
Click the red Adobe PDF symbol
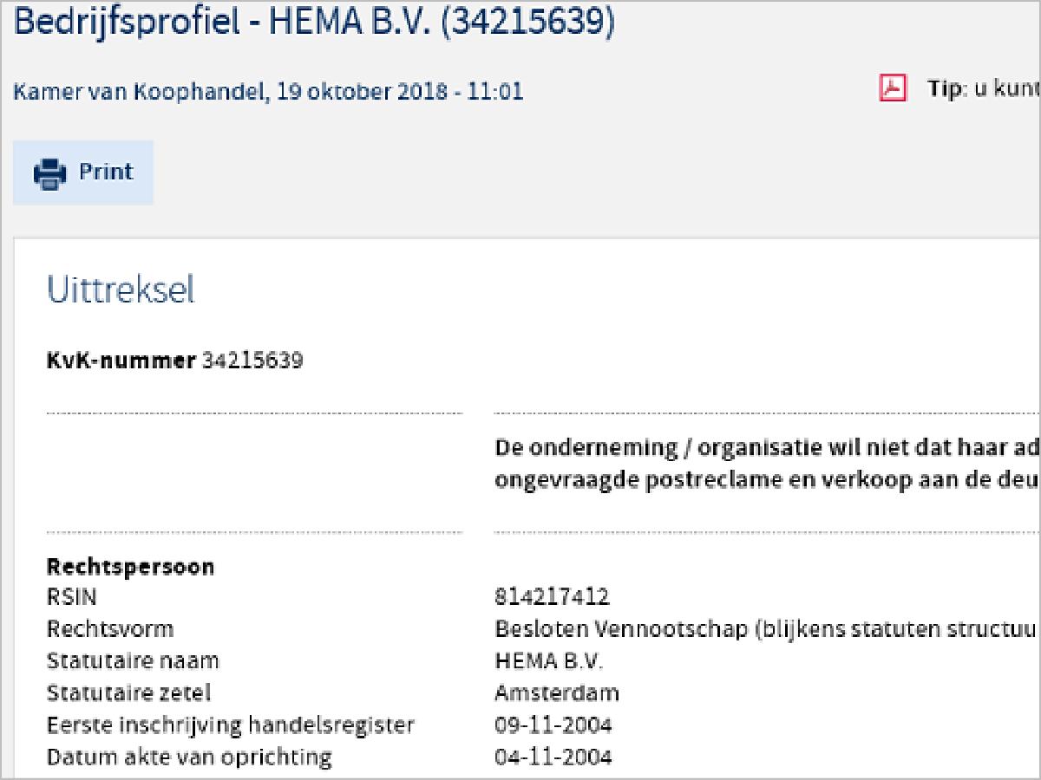[x=893, y=88]
